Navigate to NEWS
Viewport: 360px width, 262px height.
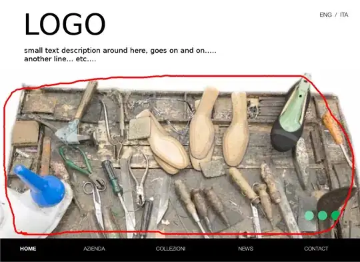245,249
